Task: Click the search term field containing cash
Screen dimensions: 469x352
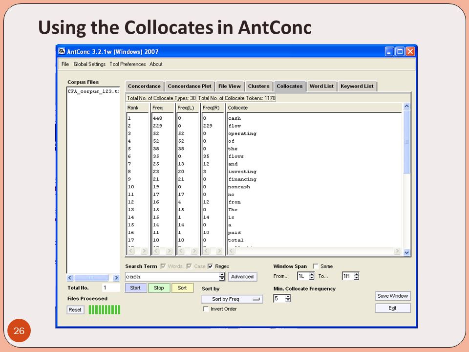Action: point(172,277)
